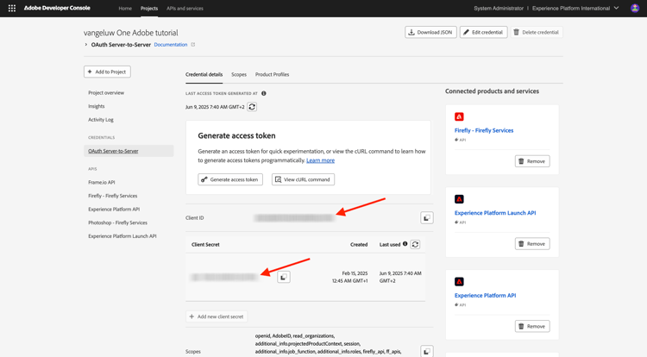Screen dimensions: 647x357
Task: Click the vangeluw One Adobe tutorial title
Action: point(131,33)
